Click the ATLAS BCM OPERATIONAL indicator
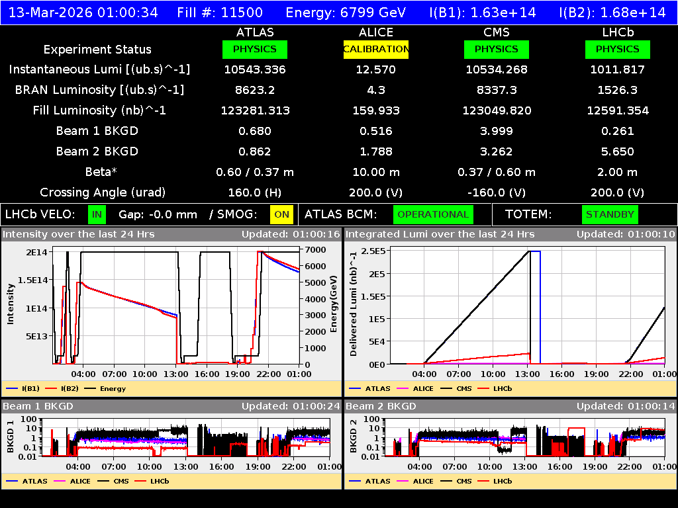This screenshot has height=508, width=678. pyautogui.click(x=433, y=214)
